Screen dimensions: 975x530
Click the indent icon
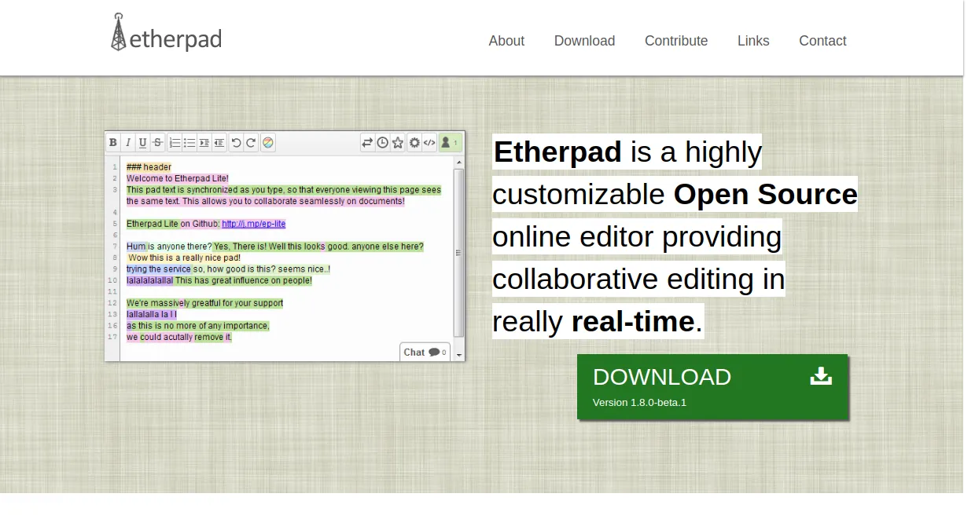point(204,143)
